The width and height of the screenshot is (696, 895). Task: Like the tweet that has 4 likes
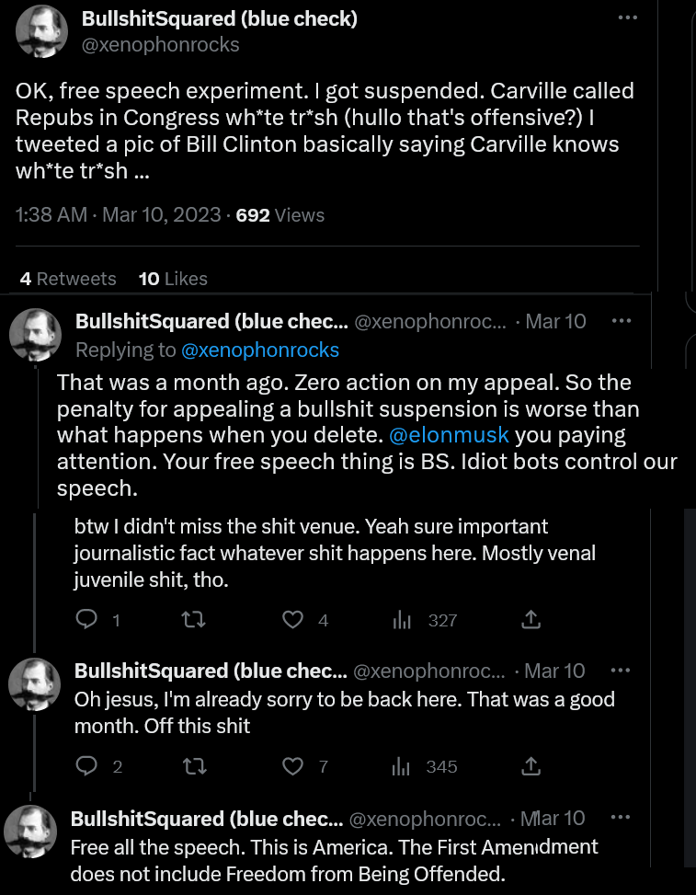(x=293, y=620)
